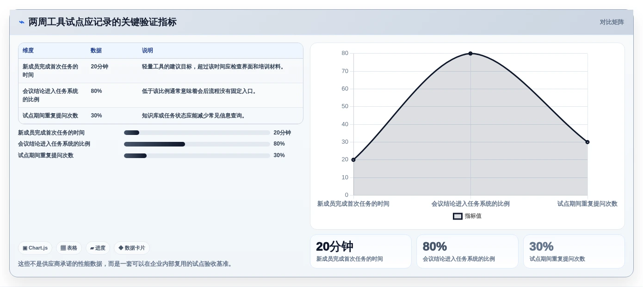
Task: Click the y-axis tick label 0
Action: (x=346, y=195)
